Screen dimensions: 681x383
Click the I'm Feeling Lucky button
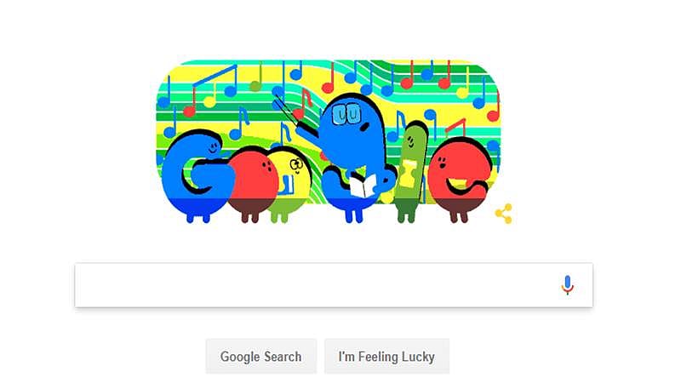(386, 357)
